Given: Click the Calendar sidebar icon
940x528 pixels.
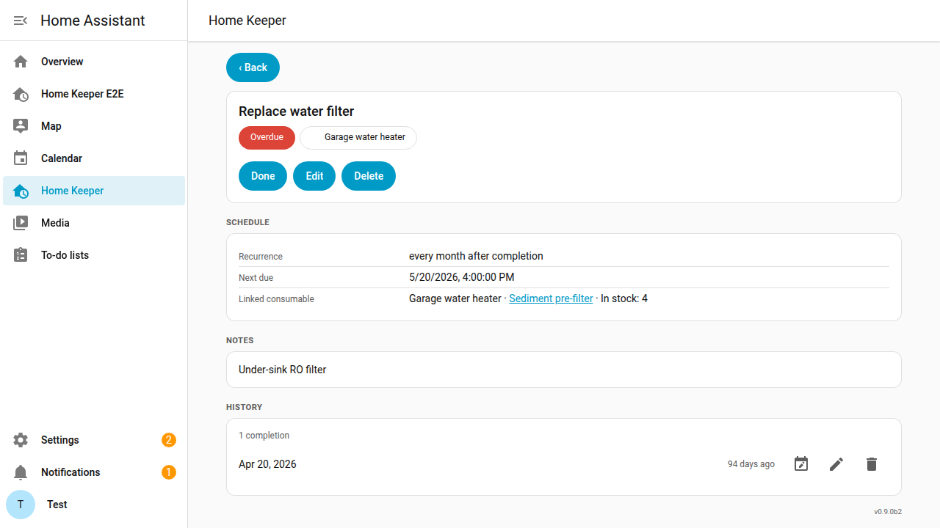Looking at the screenshot, I should tap(21, 158).
